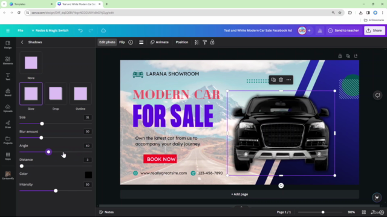The height and width of the screenshot is (217, 387).
Task: Go back from Shadows panel
Action: coord(22,42)
